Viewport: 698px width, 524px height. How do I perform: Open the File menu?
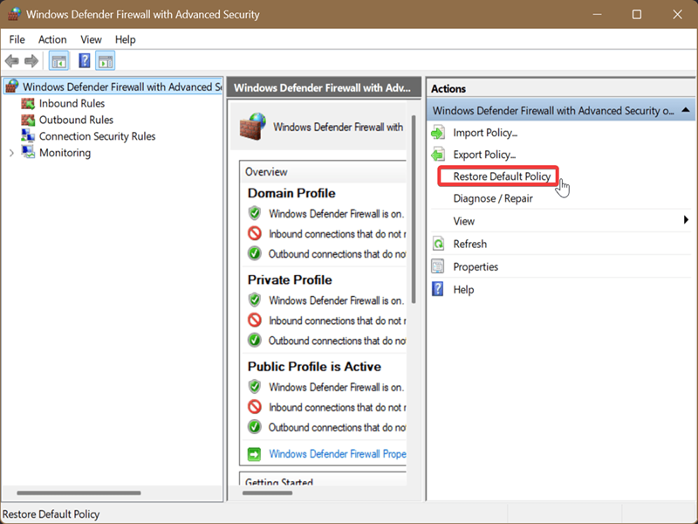(x=17, y=39)
